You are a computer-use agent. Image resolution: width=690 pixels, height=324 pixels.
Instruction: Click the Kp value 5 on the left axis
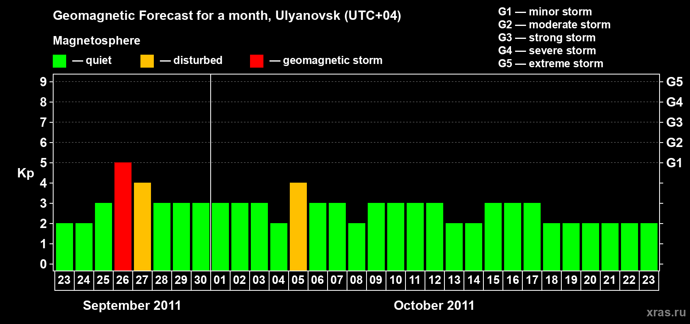coord(43,163)
